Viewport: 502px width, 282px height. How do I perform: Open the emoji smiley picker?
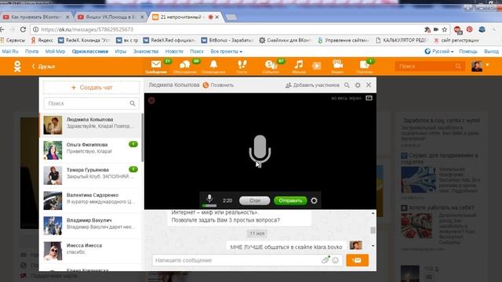tap(335, 260)
